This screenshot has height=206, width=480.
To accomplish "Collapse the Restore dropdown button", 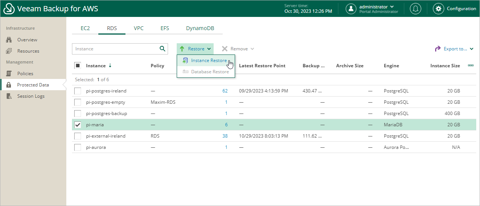I will (x=195, y=49).
